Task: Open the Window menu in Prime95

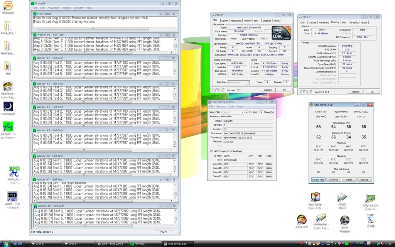Action: tap(79, 8)
